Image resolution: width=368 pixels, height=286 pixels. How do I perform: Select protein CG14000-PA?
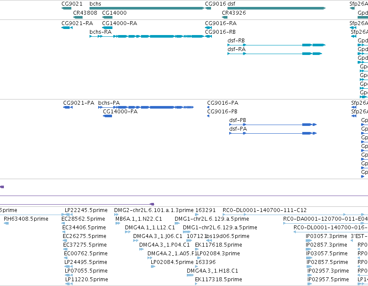tap(108, 116)
